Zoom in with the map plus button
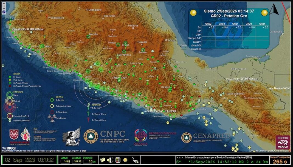293x167 pixels. point(4,3)
